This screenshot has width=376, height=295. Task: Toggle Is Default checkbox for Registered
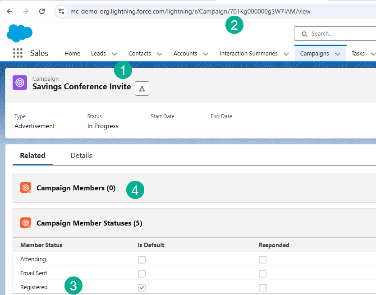(x=142, y=287)
